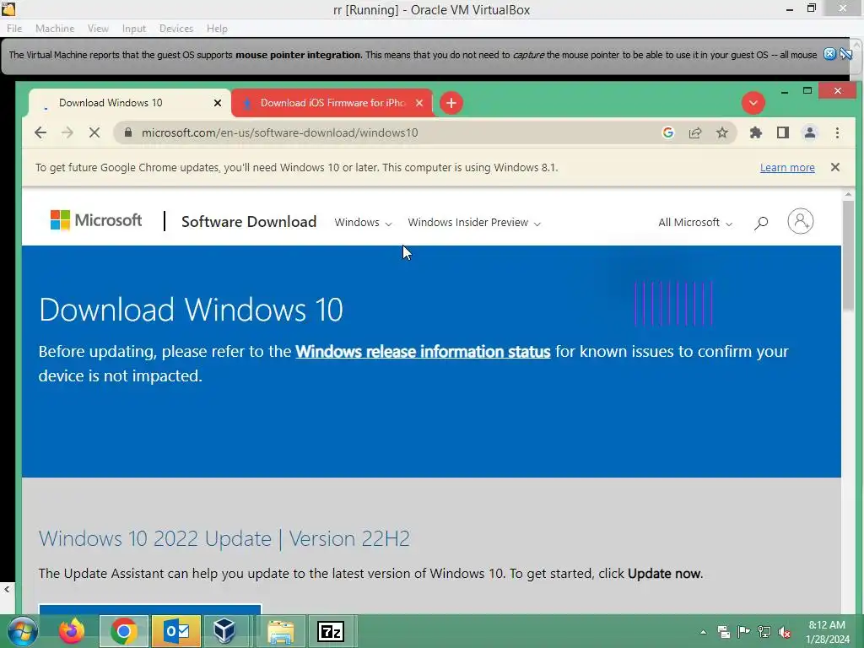Screen dimensions: 864x648
Task: Open Outlook from taskbar
Action: click(176, 631)
